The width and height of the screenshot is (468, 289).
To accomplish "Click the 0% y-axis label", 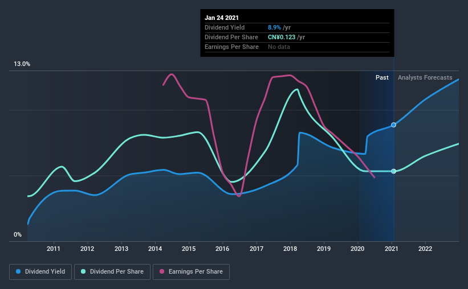I will [18, 235].
